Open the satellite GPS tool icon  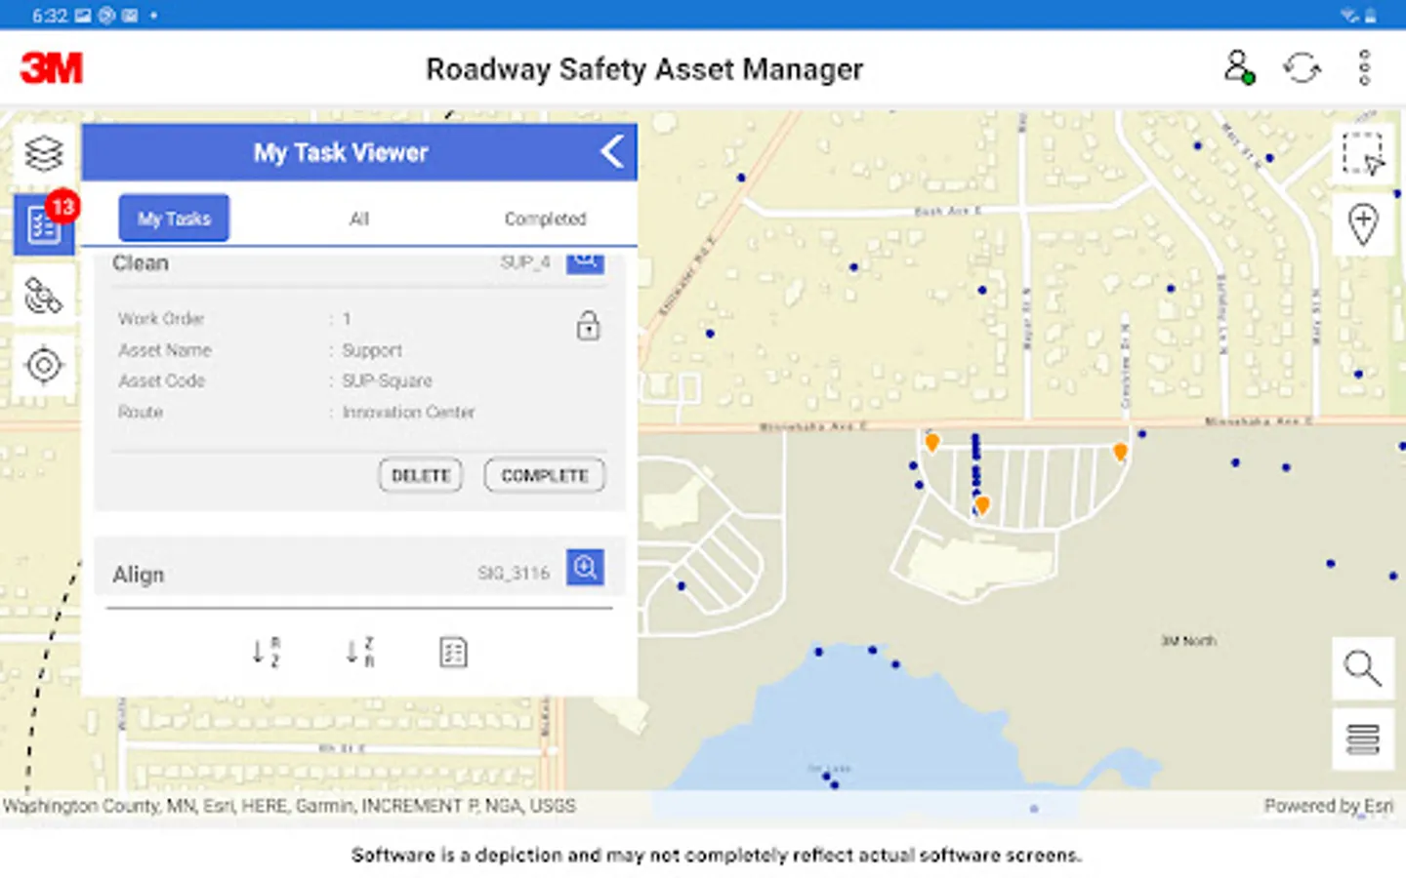pos(44,295)
